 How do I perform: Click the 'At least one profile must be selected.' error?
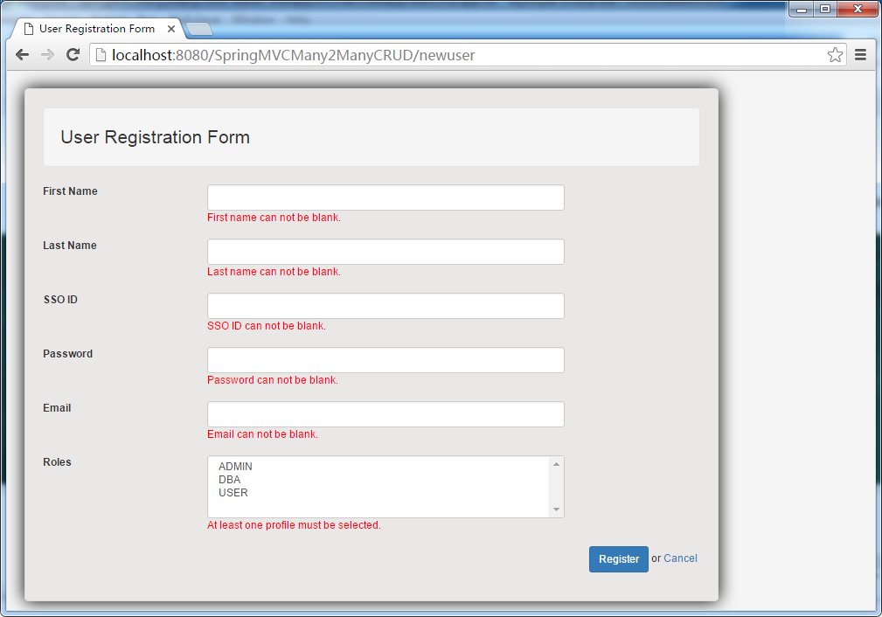pos(295,524)
